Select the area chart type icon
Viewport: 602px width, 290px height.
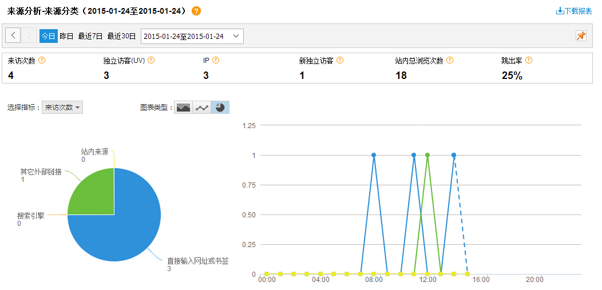pos(183,108)
